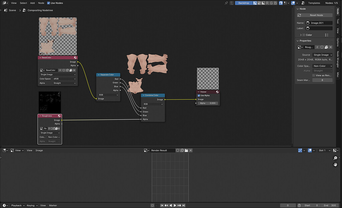Open the Image menu in image editor
Image resolution: width=342 pixels, height=208 pixels.
(39, 150)
